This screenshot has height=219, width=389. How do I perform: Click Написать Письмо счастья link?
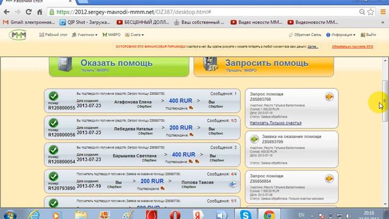tap(275, 123)
